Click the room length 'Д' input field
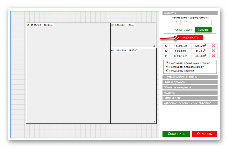Screen dimensions: 228x148 186,23
